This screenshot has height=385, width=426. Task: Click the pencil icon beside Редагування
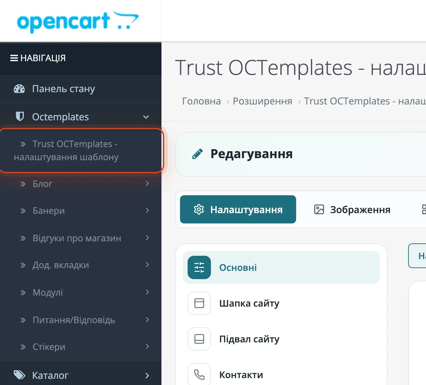(197, 154)
